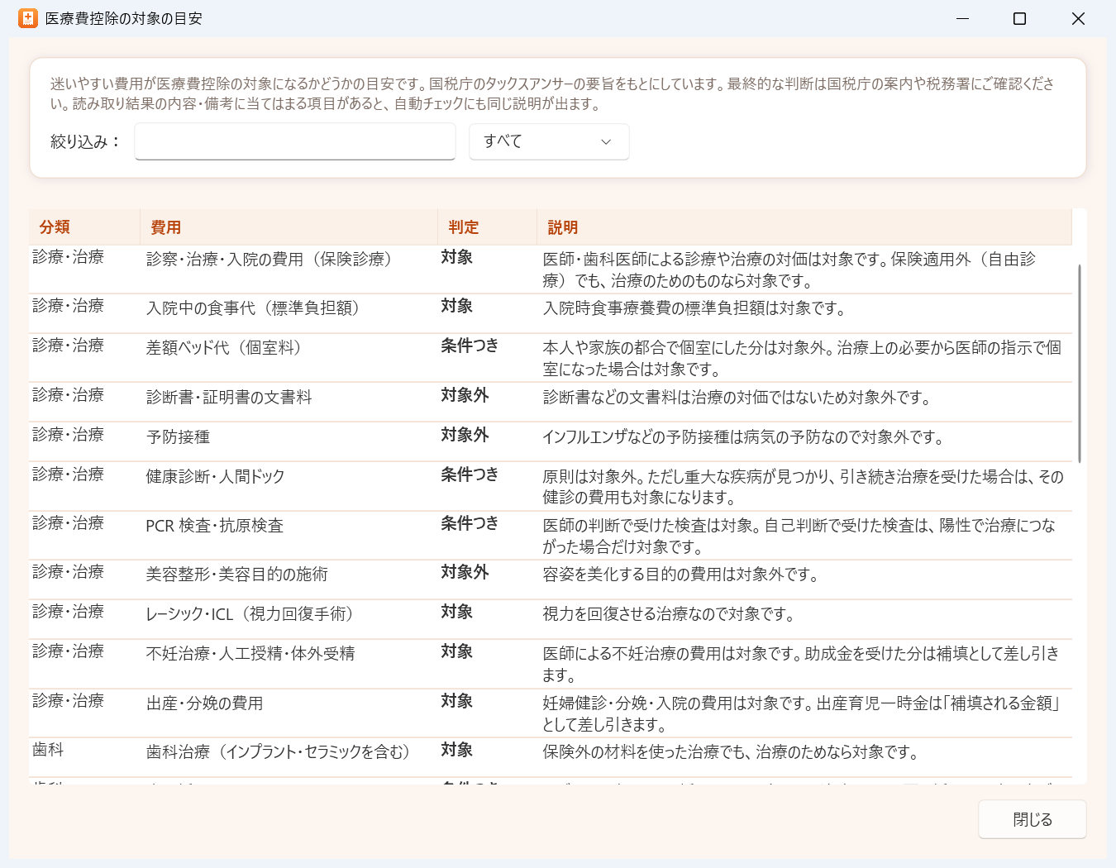
Task: Sort by the 費用 column header
Action: (x=289, y=227)
